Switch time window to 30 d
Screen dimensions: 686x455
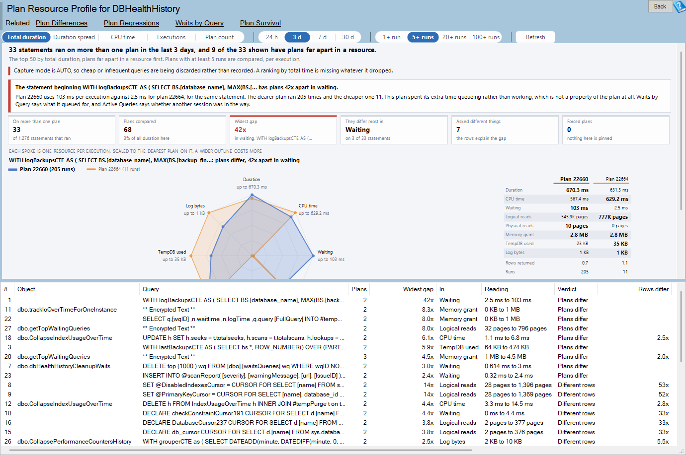tap(348, 37)
